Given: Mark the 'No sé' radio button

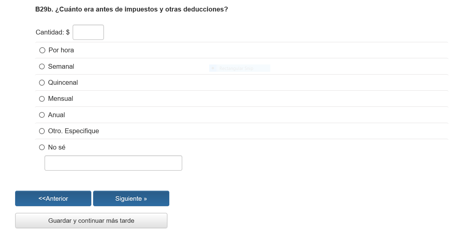Looking at the screenshot, I should [42, 147].
